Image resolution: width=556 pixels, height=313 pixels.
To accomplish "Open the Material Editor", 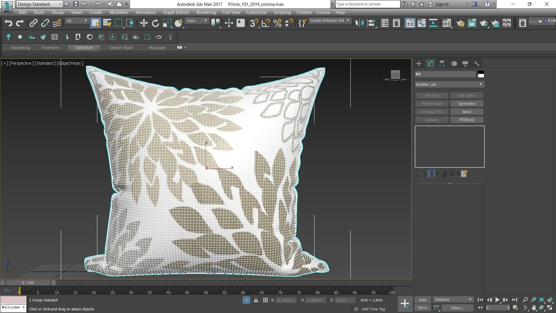I will coord(447,23).
